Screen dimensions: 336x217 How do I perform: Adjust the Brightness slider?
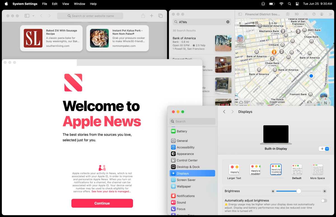point(298,191)
